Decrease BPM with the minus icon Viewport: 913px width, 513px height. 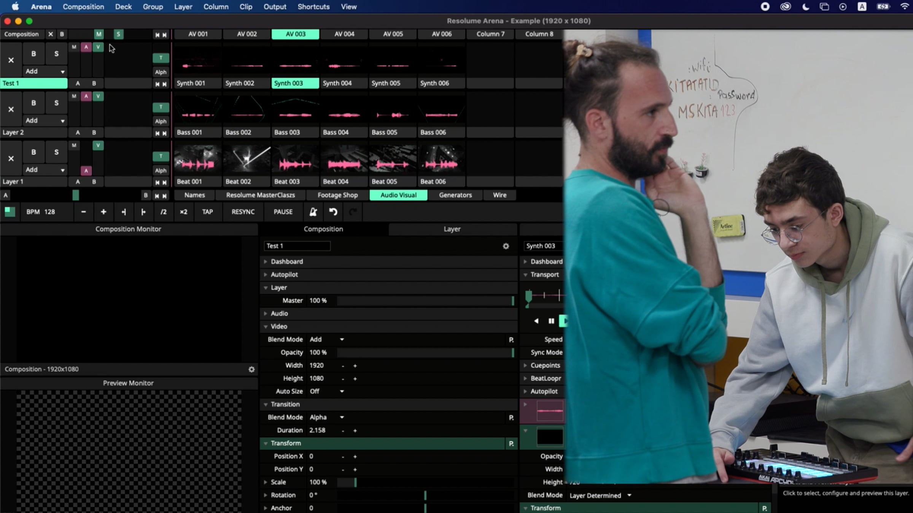83,212
